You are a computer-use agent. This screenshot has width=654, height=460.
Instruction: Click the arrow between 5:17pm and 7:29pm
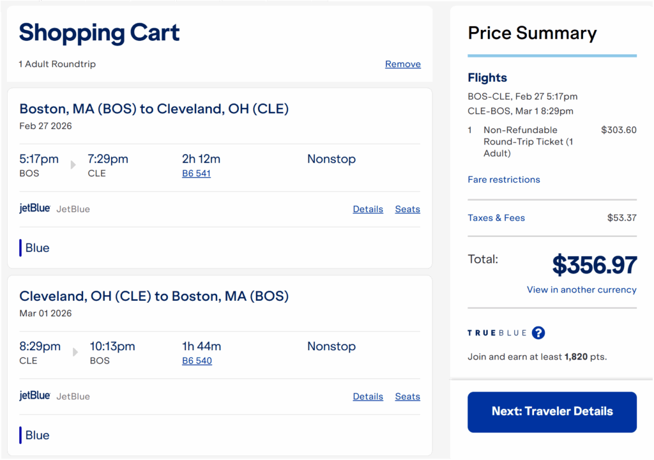(x=73, y=164)
